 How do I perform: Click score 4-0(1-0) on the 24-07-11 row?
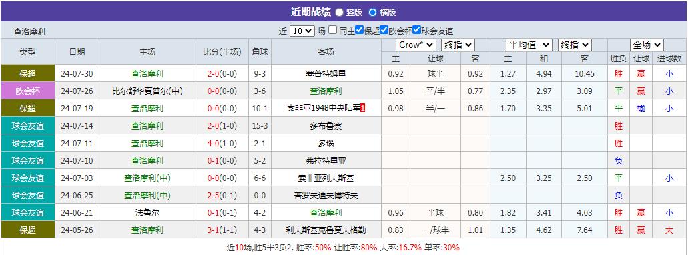click(x=222, y=144)
